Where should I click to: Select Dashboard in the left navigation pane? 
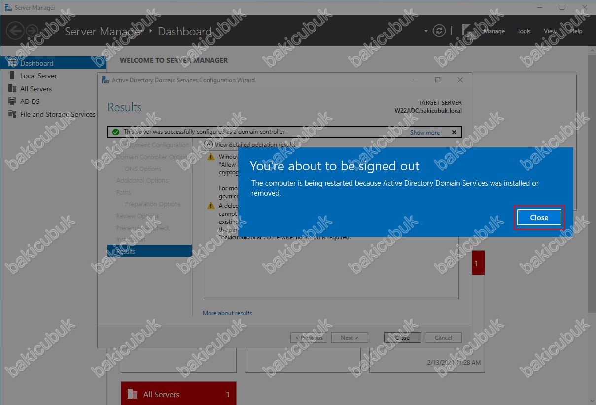53,63
